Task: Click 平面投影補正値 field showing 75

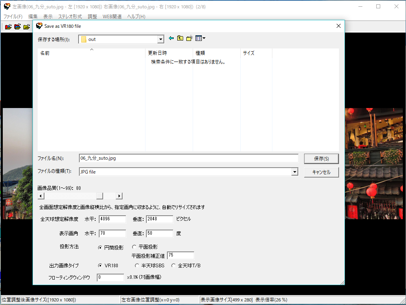Action: [181, 255]
